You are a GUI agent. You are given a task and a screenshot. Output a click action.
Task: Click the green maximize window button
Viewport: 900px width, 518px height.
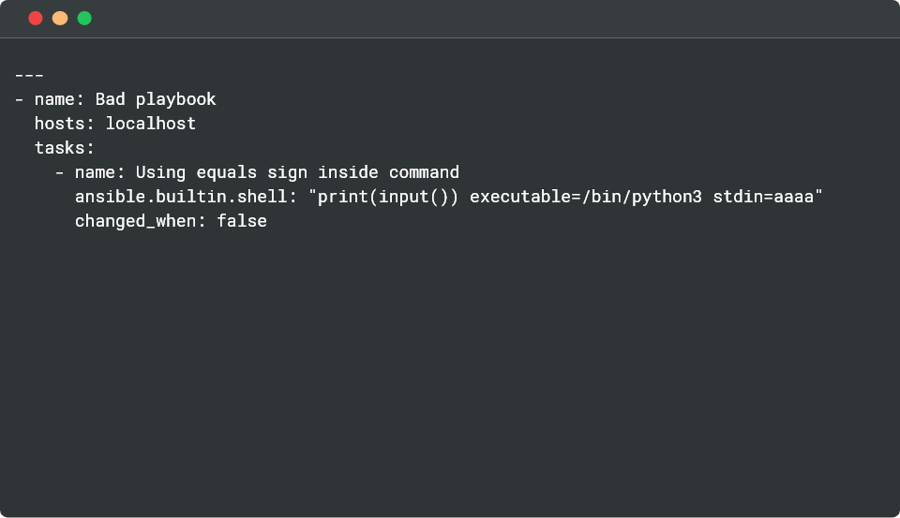point(84,18)
